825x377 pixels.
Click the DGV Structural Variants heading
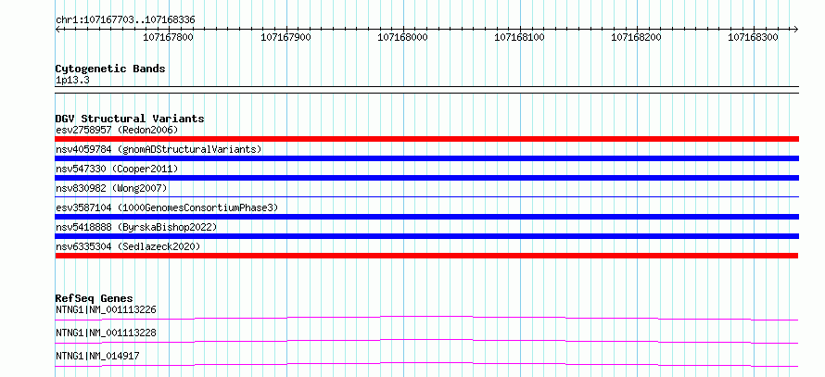click(130, 119)
